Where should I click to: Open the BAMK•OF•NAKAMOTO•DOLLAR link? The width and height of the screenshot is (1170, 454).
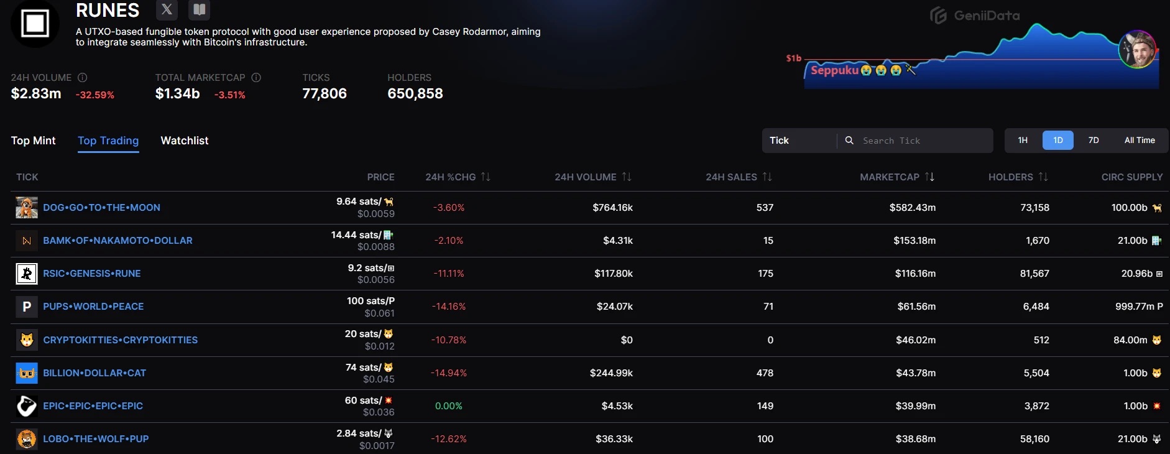click(x=117, y=241)
